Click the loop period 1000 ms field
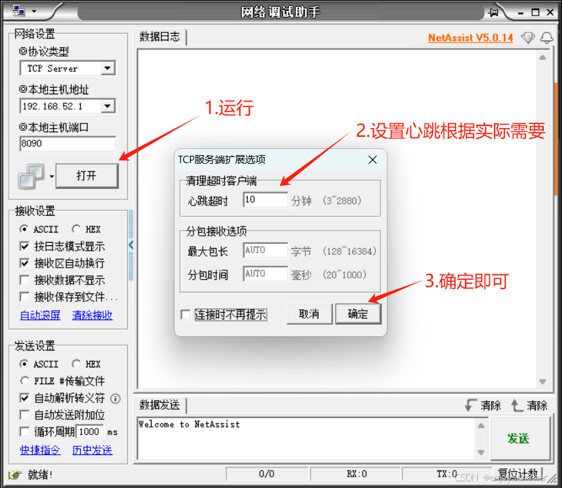This screenshot has width=562, height=488. pyautogui.click(x=90, y=431)
